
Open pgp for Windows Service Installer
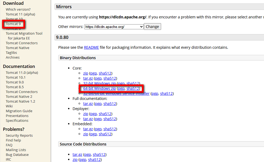(155, 94)
